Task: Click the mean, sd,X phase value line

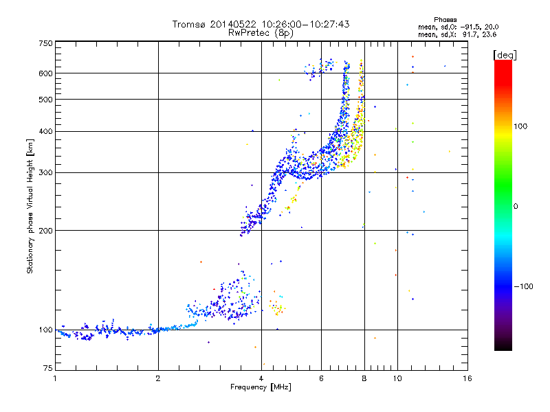Action: tap(457, 34)
